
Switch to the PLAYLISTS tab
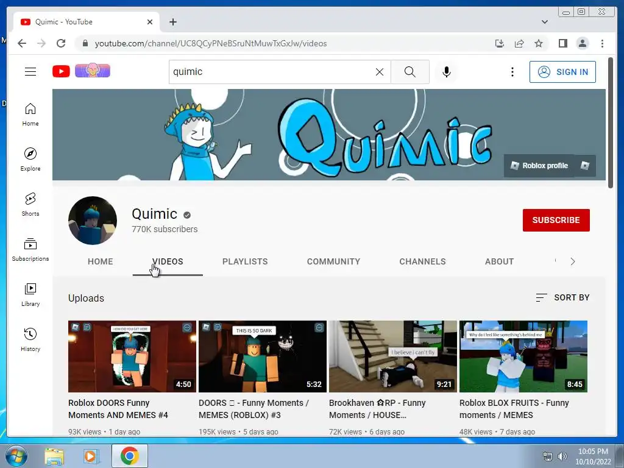coord(245,261)
